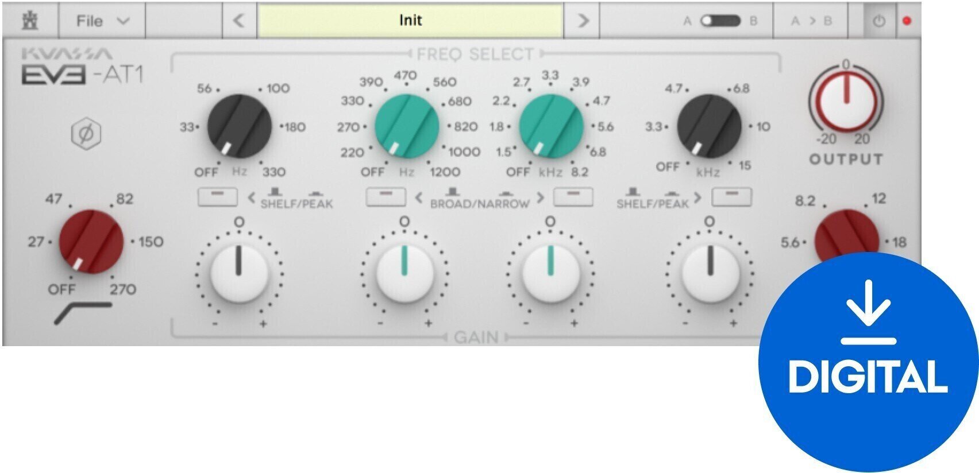Viewport: 979px width, 473px height.
Task: Click the high-pass filter curve icon
Action: pyautogui.click(x=83, y=313)
